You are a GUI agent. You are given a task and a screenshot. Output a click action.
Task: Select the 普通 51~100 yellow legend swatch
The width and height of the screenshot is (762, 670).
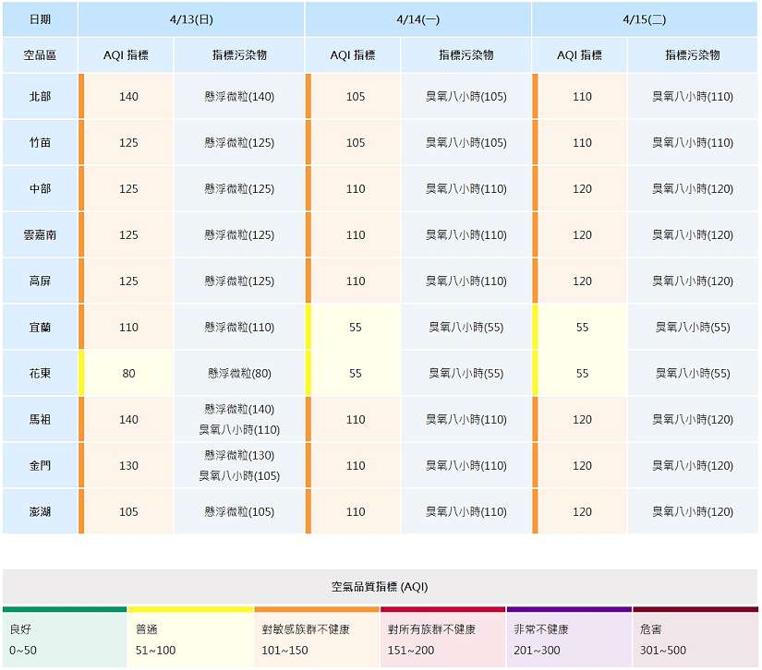pos(190,639)
